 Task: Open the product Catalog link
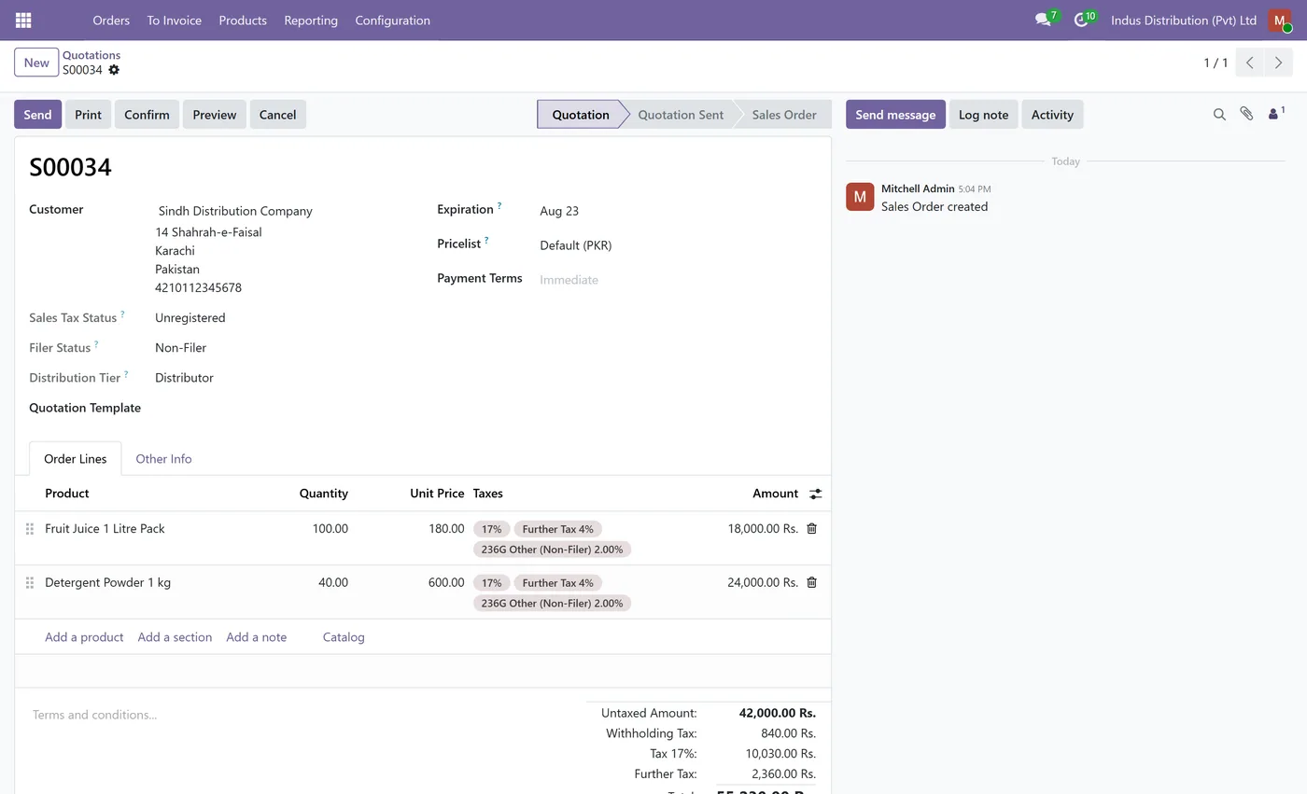(344, 637)
